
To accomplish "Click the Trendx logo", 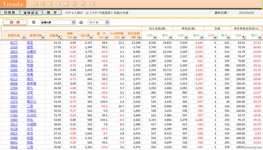I will pos(13,4).
